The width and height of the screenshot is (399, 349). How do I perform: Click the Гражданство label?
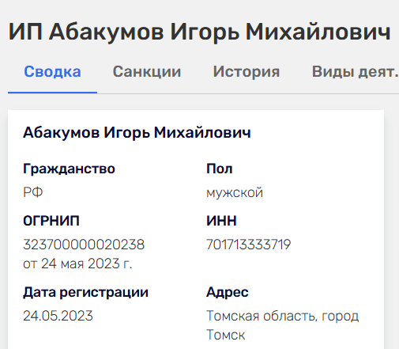coord(69,169)
